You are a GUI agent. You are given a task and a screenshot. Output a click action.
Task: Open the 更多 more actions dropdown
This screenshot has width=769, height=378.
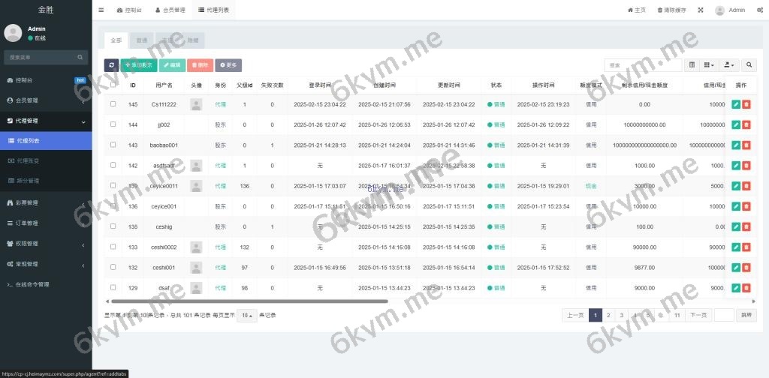(x=228, y=65)
